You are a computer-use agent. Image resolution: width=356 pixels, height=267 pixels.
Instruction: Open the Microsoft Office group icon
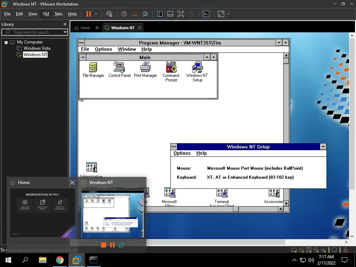click(x=169, y=197)
